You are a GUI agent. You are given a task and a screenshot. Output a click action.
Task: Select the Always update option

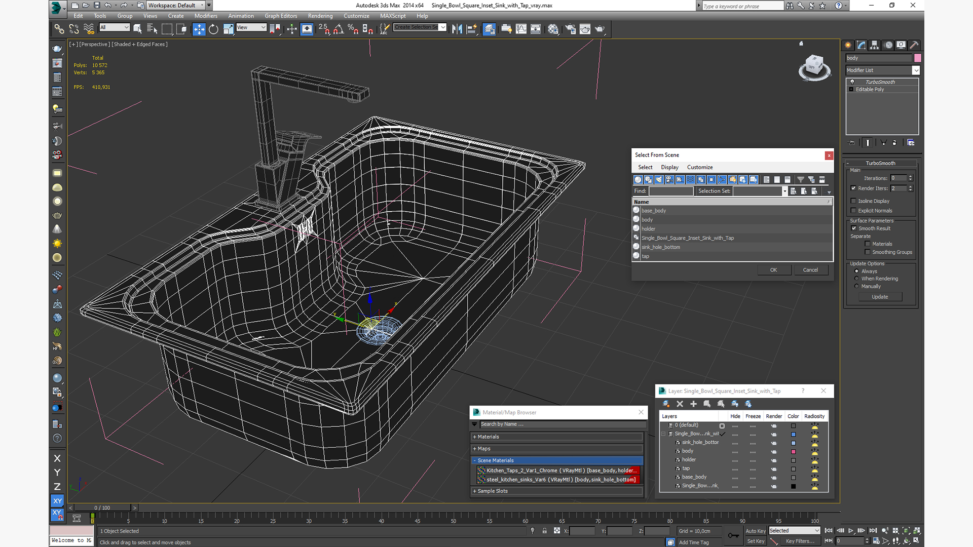click(857, 271)
